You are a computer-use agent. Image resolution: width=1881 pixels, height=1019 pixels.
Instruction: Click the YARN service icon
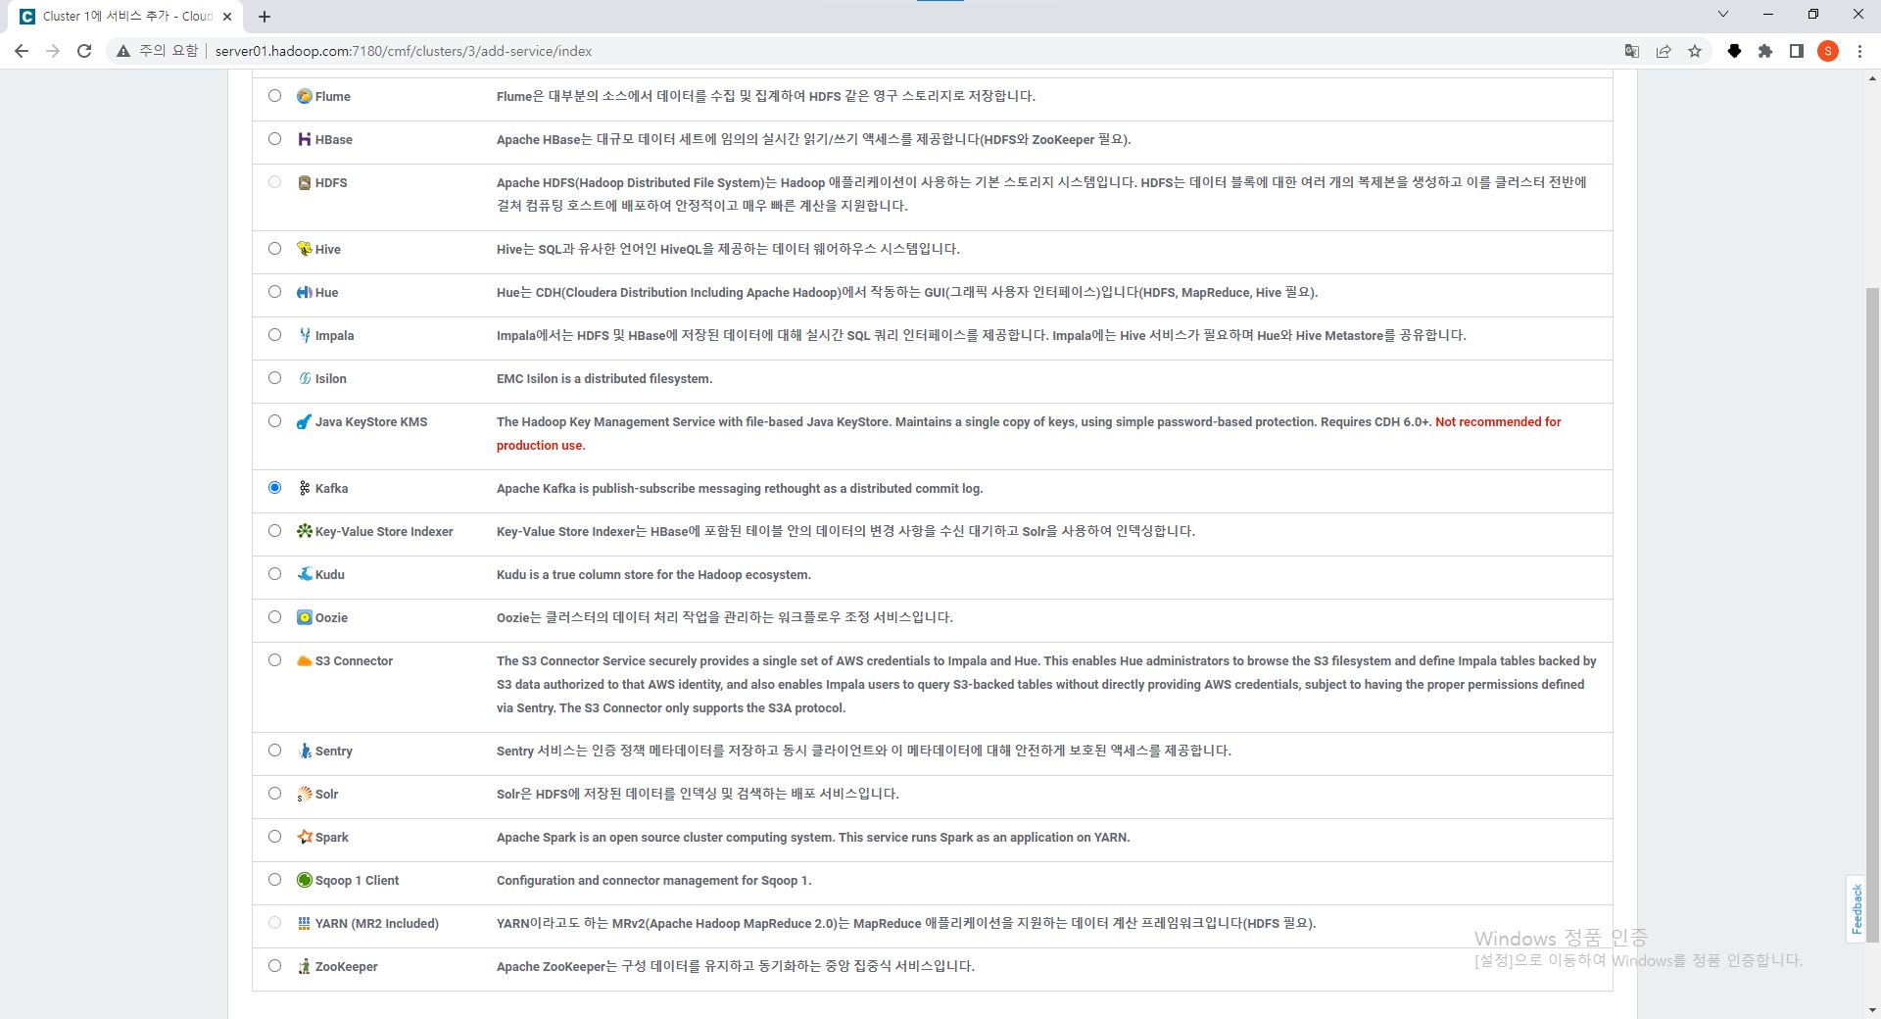pyautogui.click(x=305, y=923)
